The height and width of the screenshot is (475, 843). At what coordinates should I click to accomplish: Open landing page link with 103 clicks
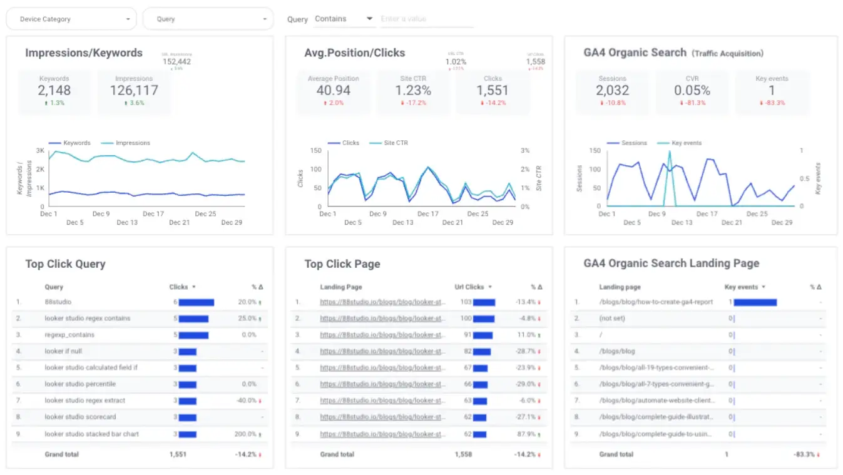point(382,302)
